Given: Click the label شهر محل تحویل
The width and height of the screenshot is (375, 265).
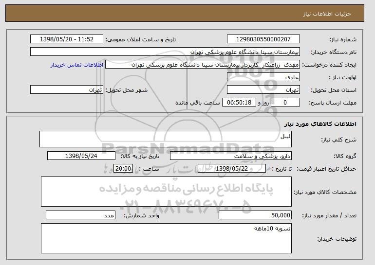Looking at the screenshot, I should click(127, 90).
